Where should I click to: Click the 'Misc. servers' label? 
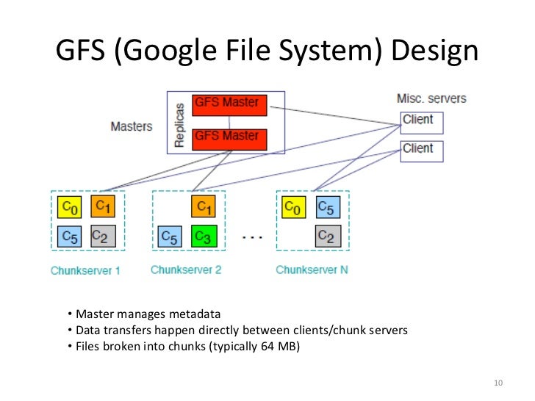pos(431,98)
